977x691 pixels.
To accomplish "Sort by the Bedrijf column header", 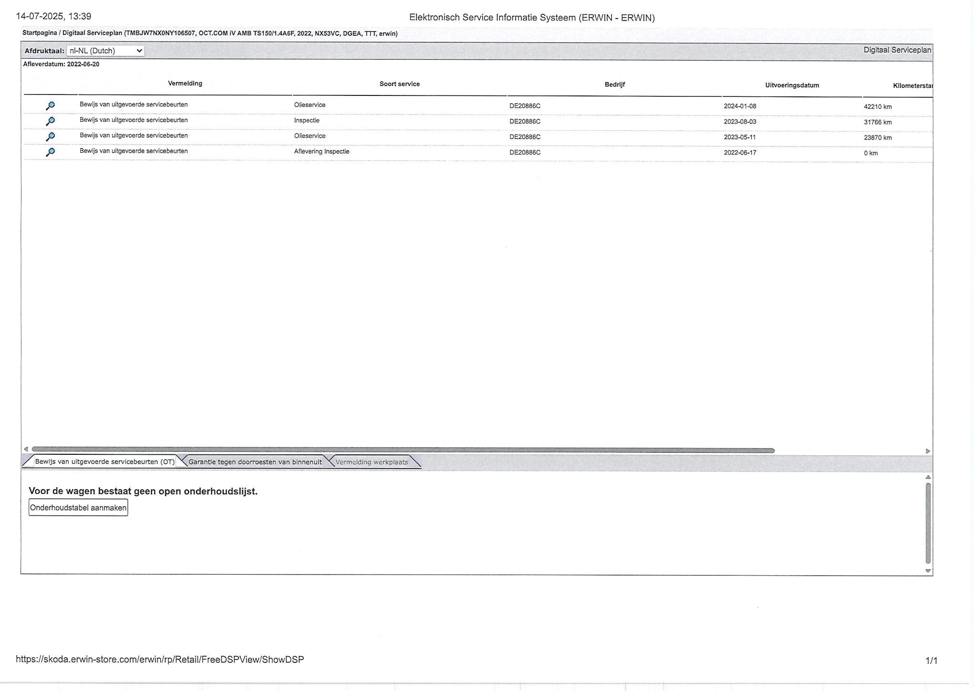I will (x=615, y=84).
